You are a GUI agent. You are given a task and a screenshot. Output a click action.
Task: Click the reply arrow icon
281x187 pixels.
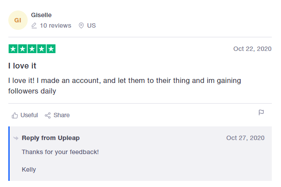(x=16, y=138)
